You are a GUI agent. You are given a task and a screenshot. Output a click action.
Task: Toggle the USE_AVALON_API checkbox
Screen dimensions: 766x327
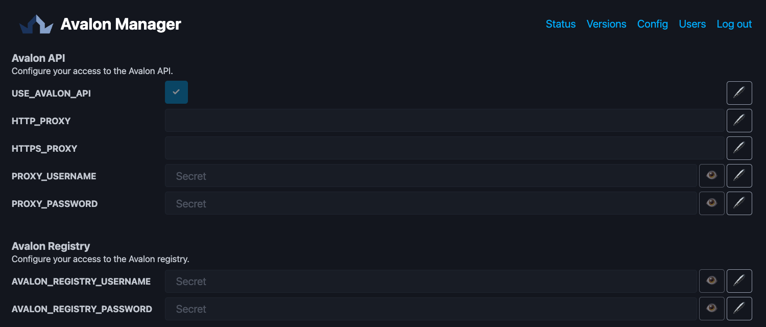176,92
